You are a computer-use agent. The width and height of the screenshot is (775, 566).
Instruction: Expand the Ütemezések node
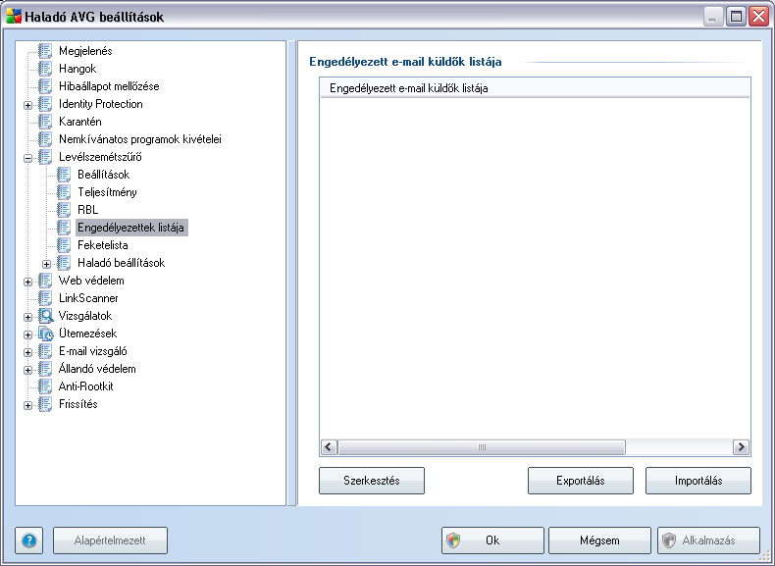[x=27, y=334]
